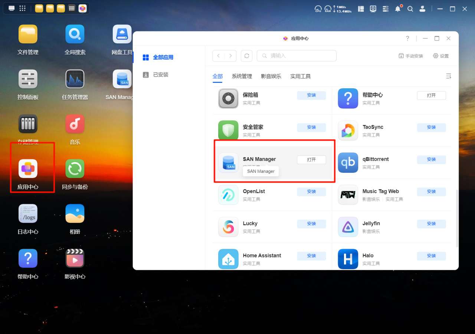Switch to the pinned 应用中心 icon in the top bar
475x334 pixels.
[x=82, y=8]
